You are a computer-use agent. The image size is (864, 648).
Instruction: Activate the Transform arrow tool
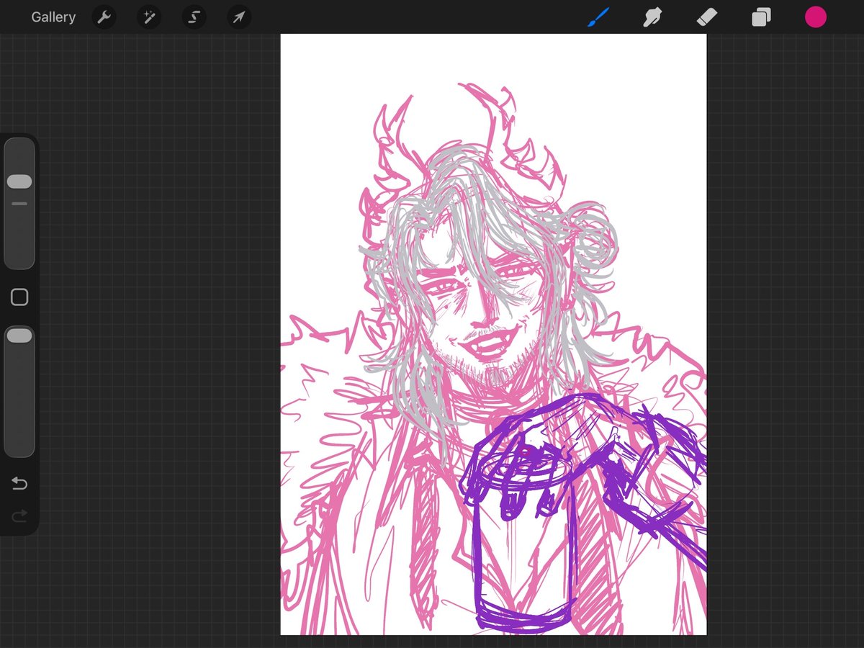[x=239, y=17]
